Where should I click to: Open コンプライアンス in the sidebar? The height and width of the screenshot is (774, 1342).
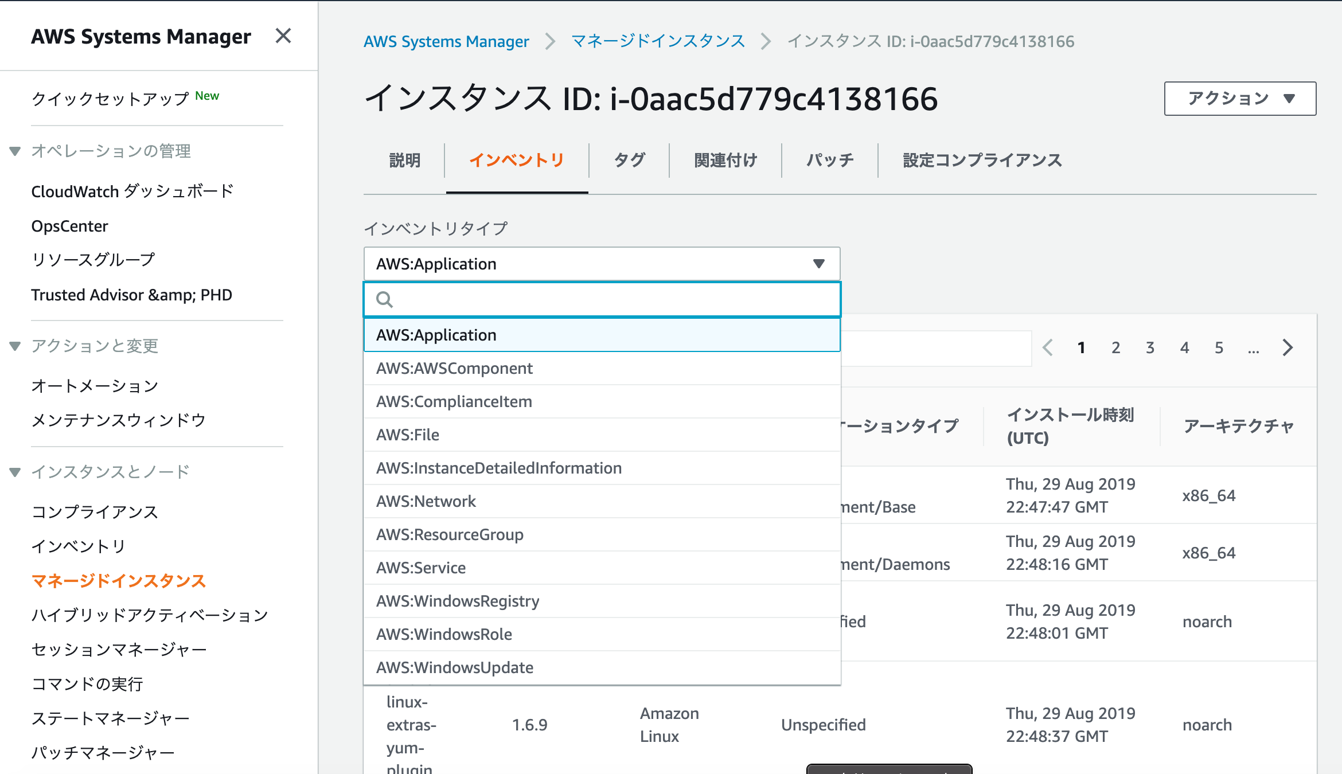click(x=95, y=512)
